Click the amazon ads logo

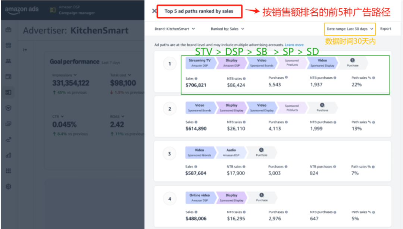pyautogui.click(x=22, y=10)
